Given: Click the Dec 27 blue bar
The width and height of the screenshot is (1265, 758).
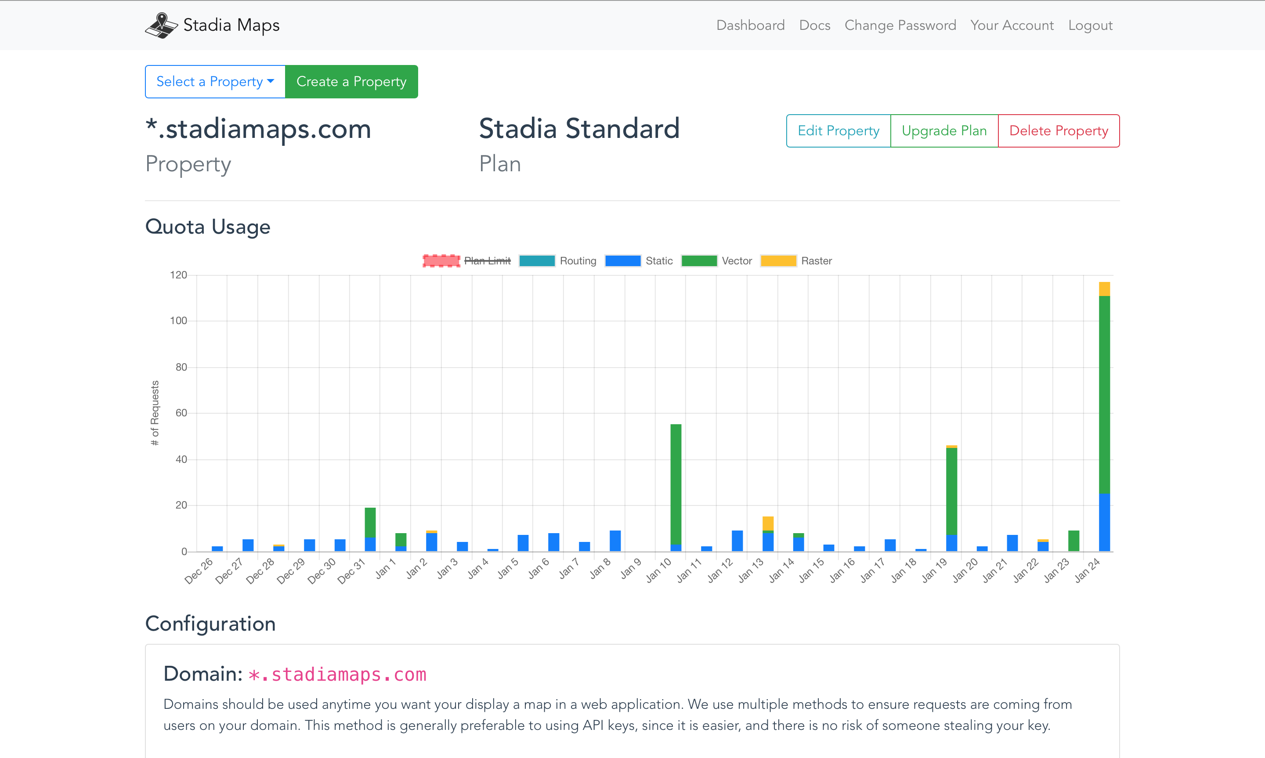Looking at the screenshot, I should (248, 545).
